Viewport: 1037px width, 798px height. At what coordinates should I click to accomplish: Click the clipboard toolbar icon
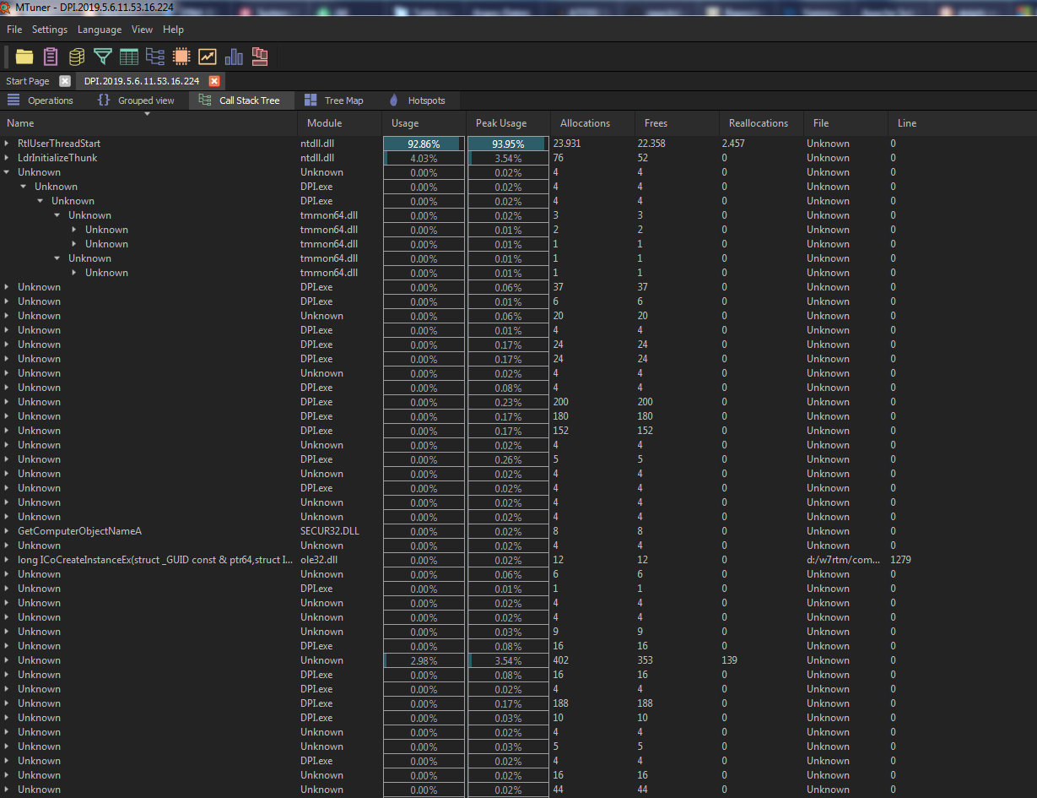(x=51, y=57)
